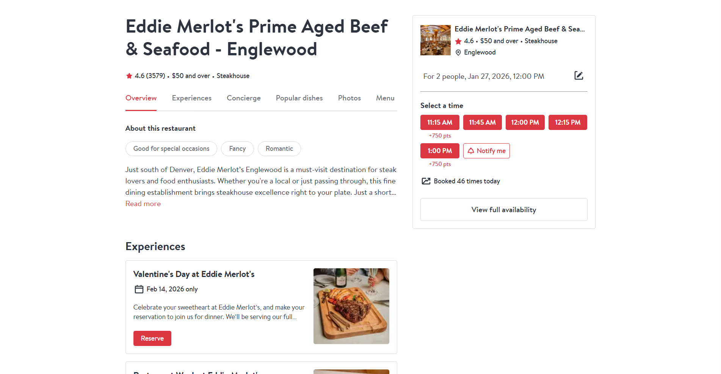Click the red star rating icon under title
The image size is (721, 374).
(x=129, y=76)
